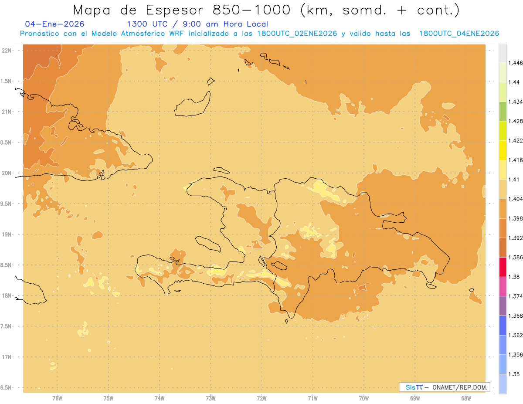Image resolution: width=523 pixels, height=404 pixels.
Task: Click the colorbar value label '1.392'
Action: coord(516,238)
